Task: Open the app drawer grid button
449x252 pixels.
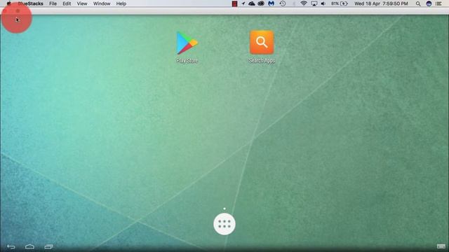Action: point(224,224)
